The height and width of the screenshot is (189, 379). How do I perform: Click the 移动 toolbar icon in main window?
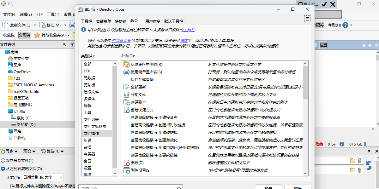click(42, 25)
